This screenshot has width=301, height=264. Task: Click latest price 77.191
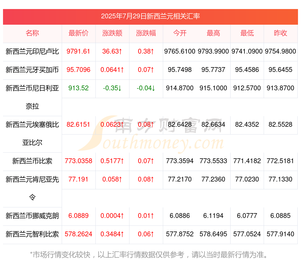[x=78, y=179]
